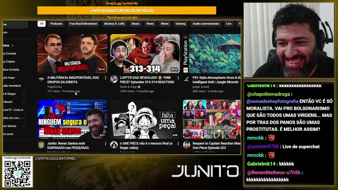This screenshot has height=190, width=338.
Task: Click the Luffytaro Mashup channel avatar icon
Action: coord(186,145)
